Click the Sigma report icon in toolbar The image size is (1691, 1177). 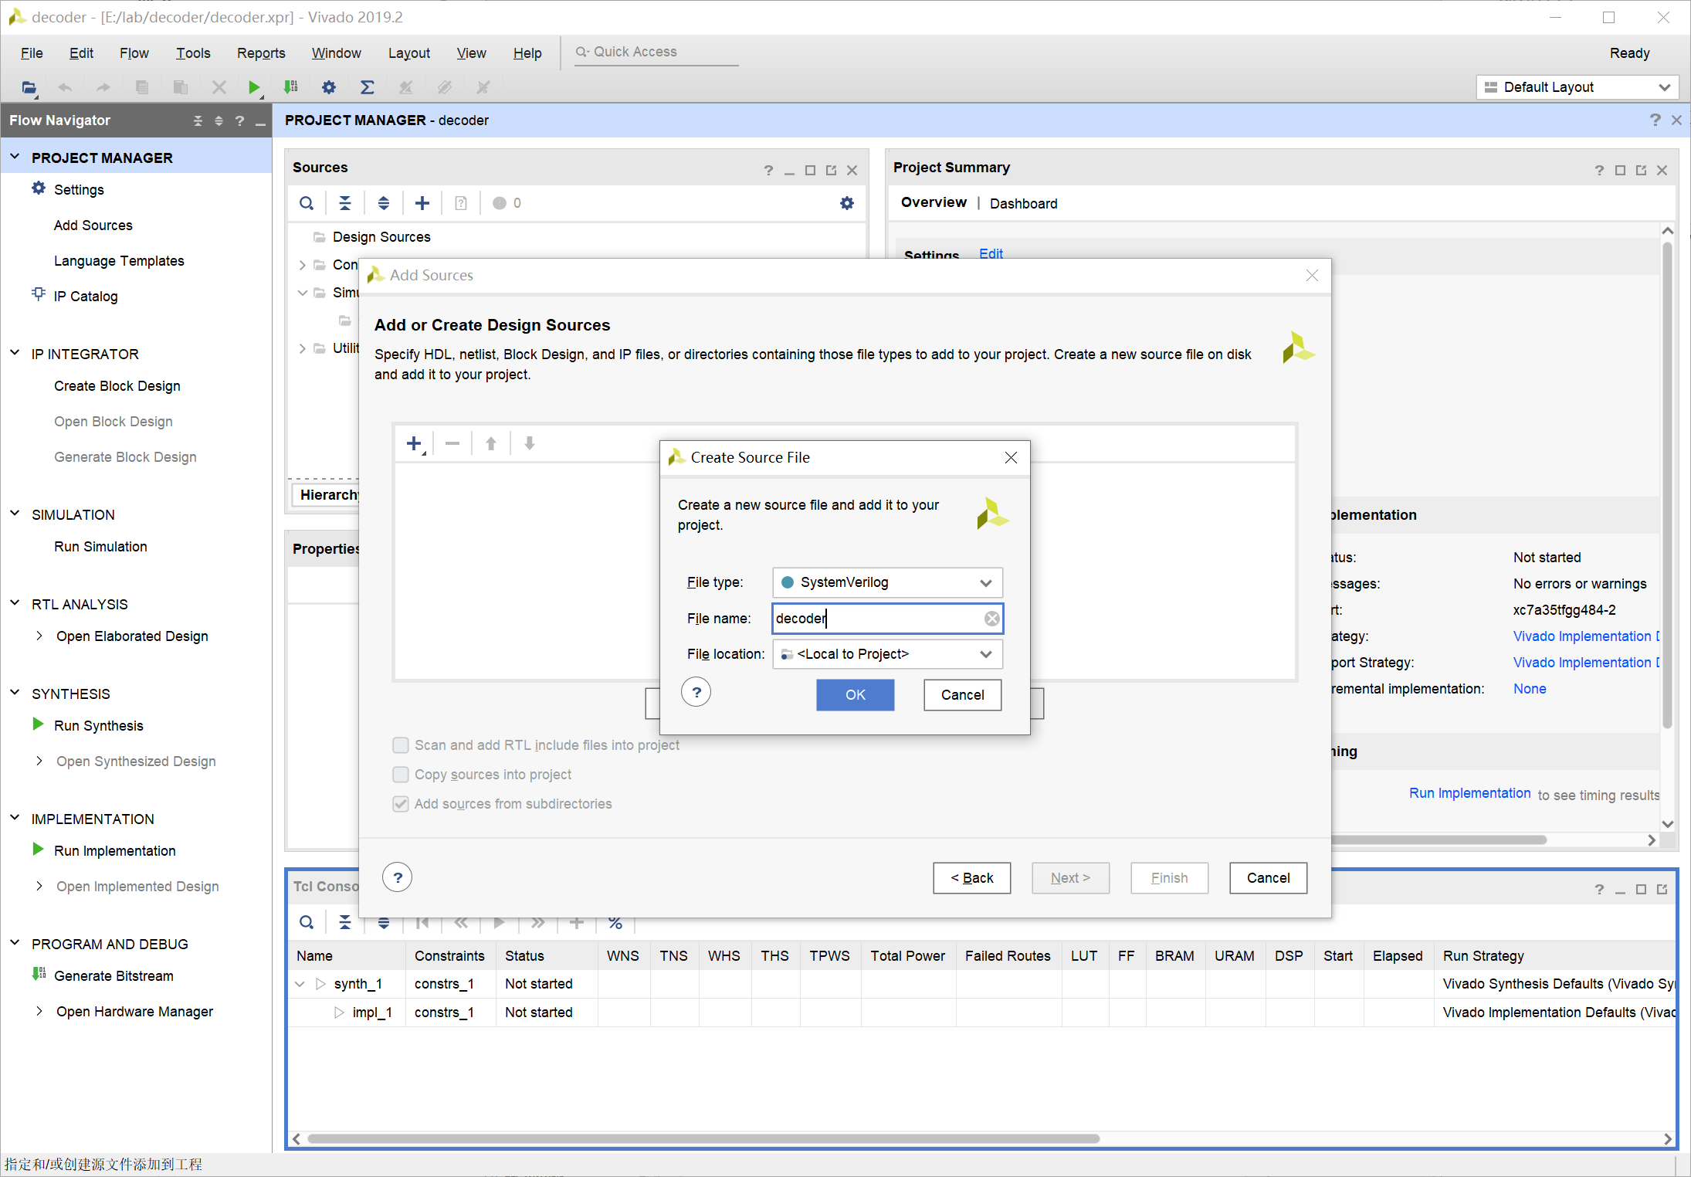(x=368, y=87)
